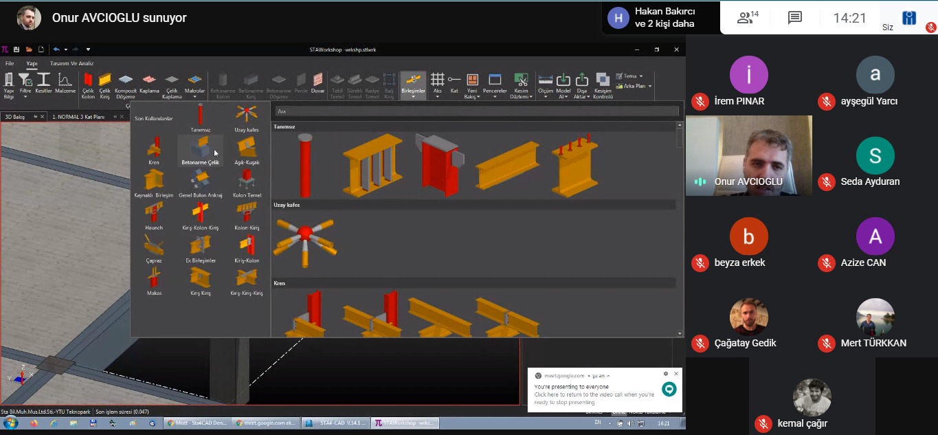
Task: Open Windows Start menu
Action: 11,423
